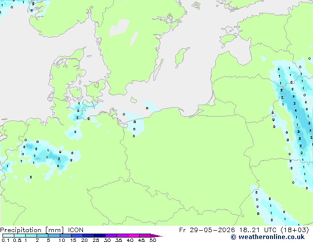The width and height of the screenshot is (313, 242).
Task: Click the 'Precipitation [mm] ICON' title text
Action: pyautogui.click(x=42, y=230)
